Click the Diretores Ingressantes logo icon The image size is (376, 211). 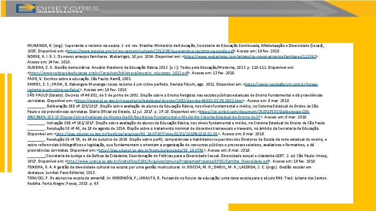point(26,8)
